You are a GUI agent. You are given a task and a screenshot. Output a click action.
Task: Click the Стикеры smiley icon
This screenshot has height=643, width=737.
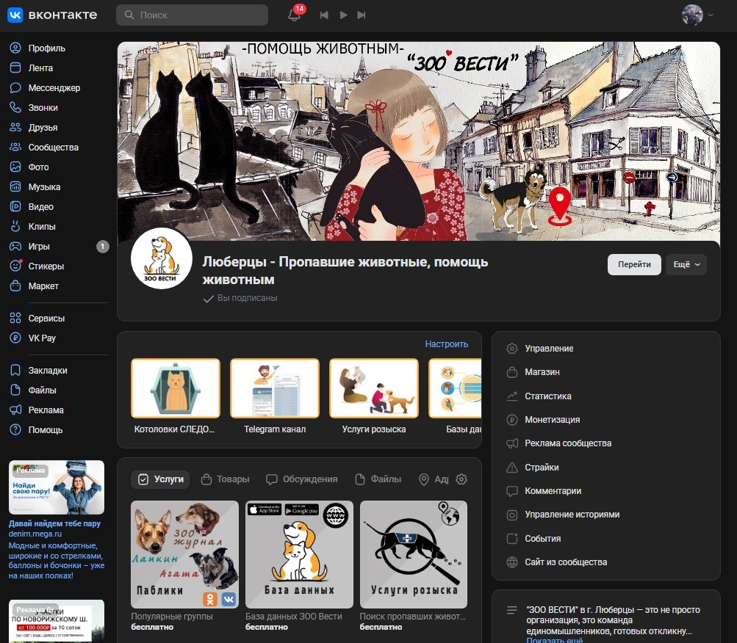pos(15,266)
